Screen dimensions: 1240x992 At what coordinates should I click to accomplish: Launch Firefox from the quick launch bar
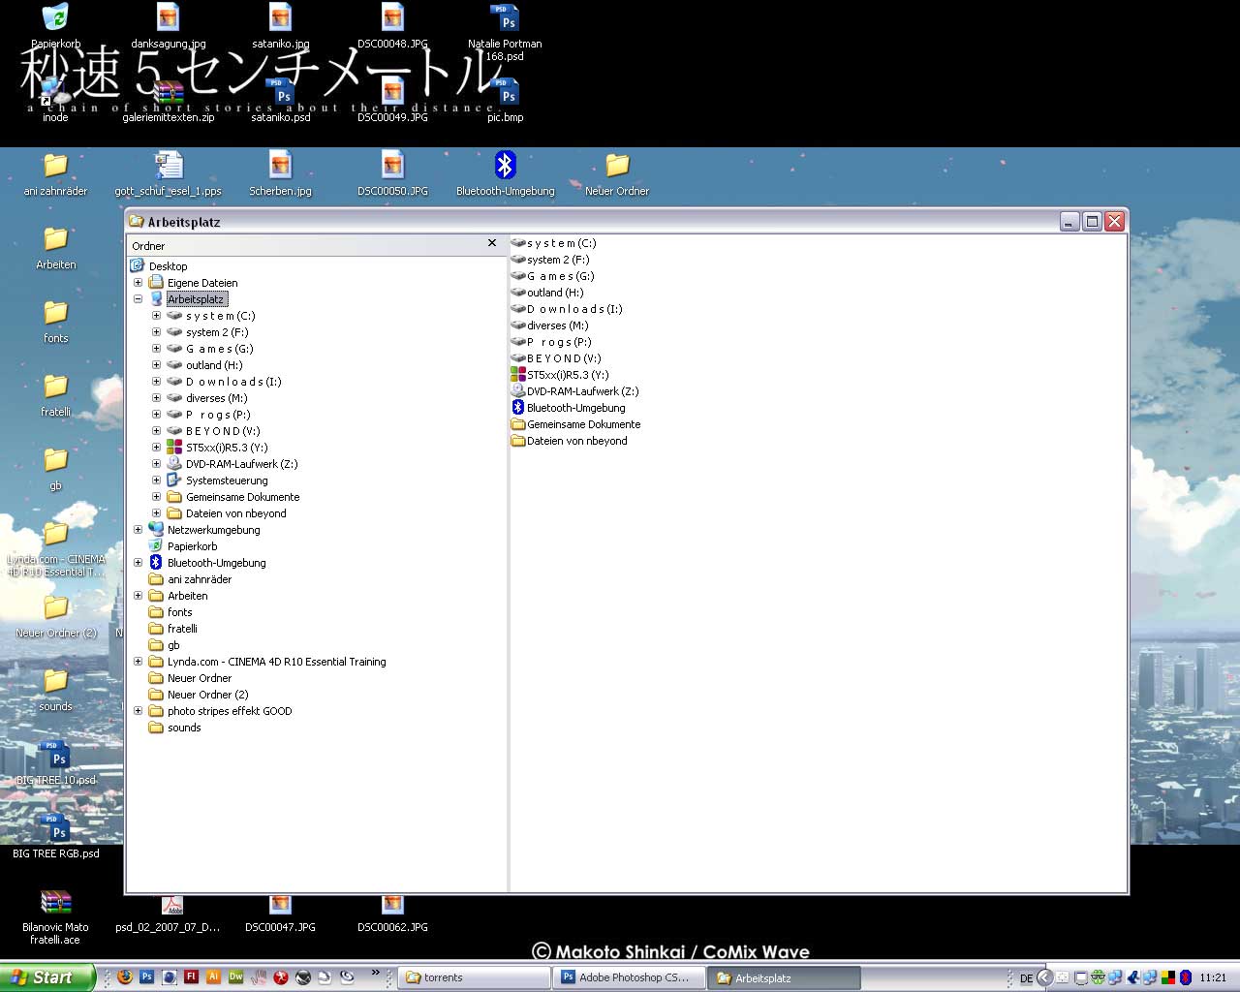point(124,977)
